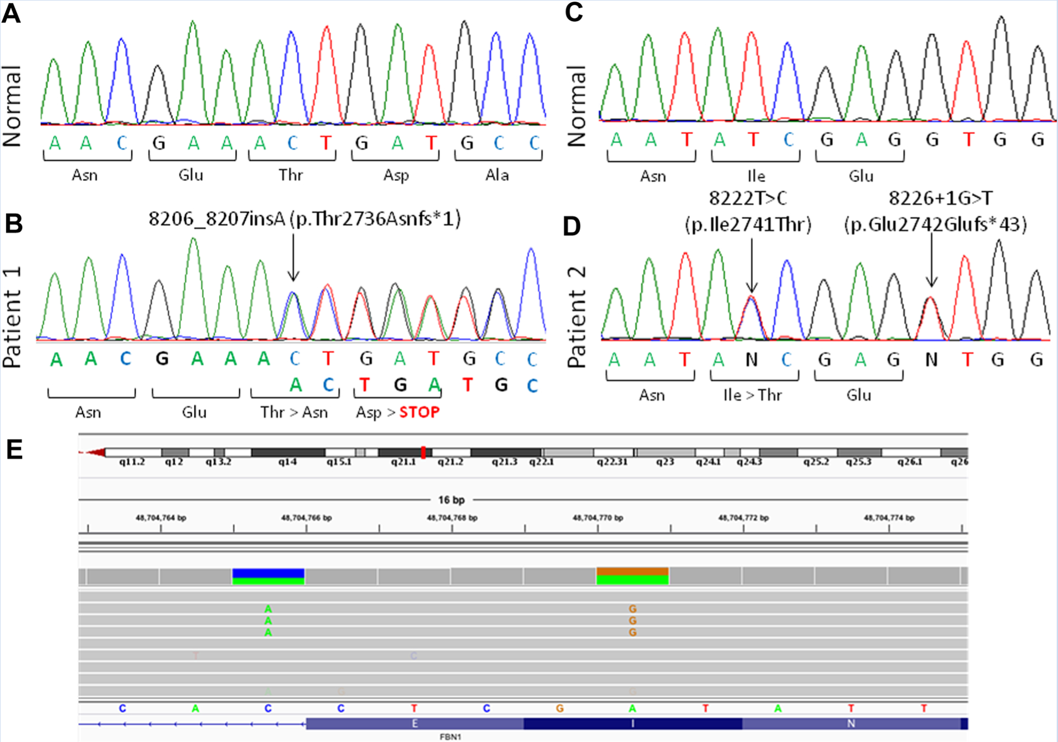Click the 48,704,768 bp ruler position
The image size is (1058, 742).
click(452, 518)
